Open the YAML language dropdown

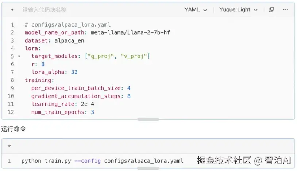coord(196,9)
